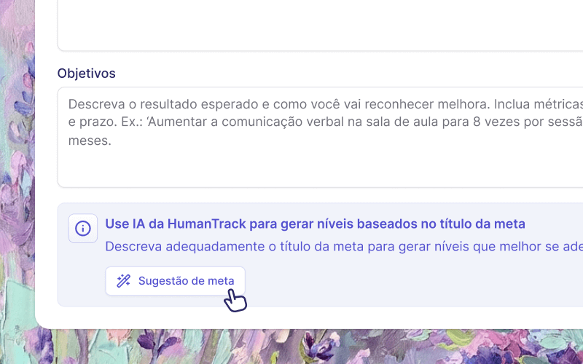
Task: Click the 'Descreva adequadamente o título' banner description
Action: pyautogui.click(x=344, y=246)
